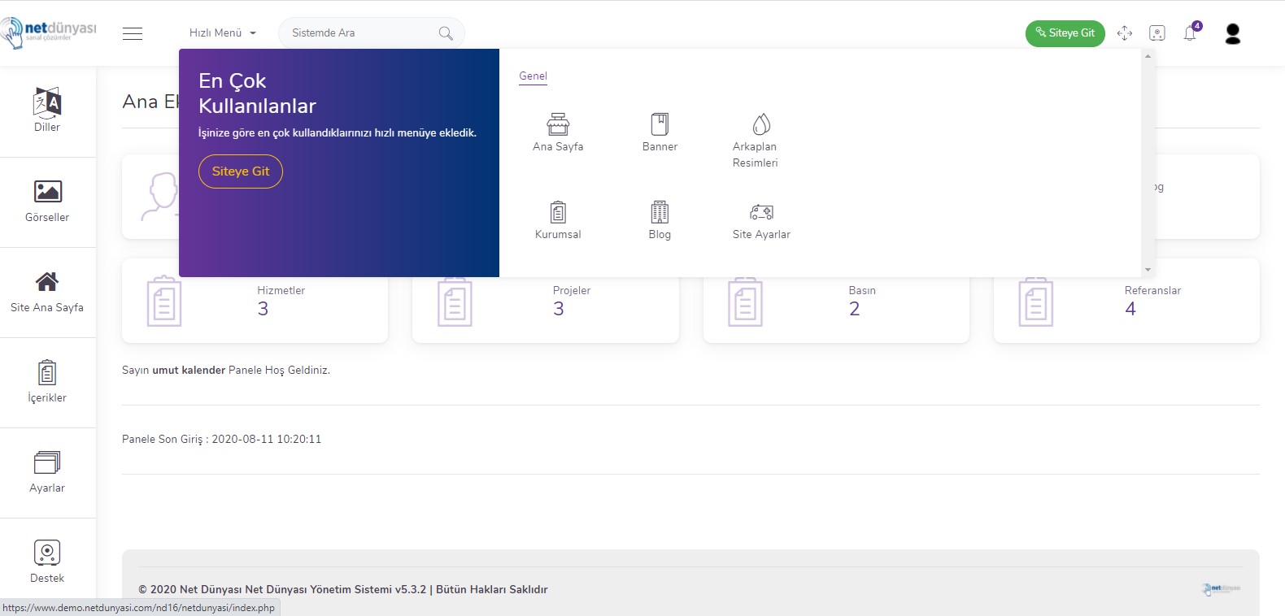Select the Genel tab in quick menu
The image size is (1285, 616).
(534, 76)
